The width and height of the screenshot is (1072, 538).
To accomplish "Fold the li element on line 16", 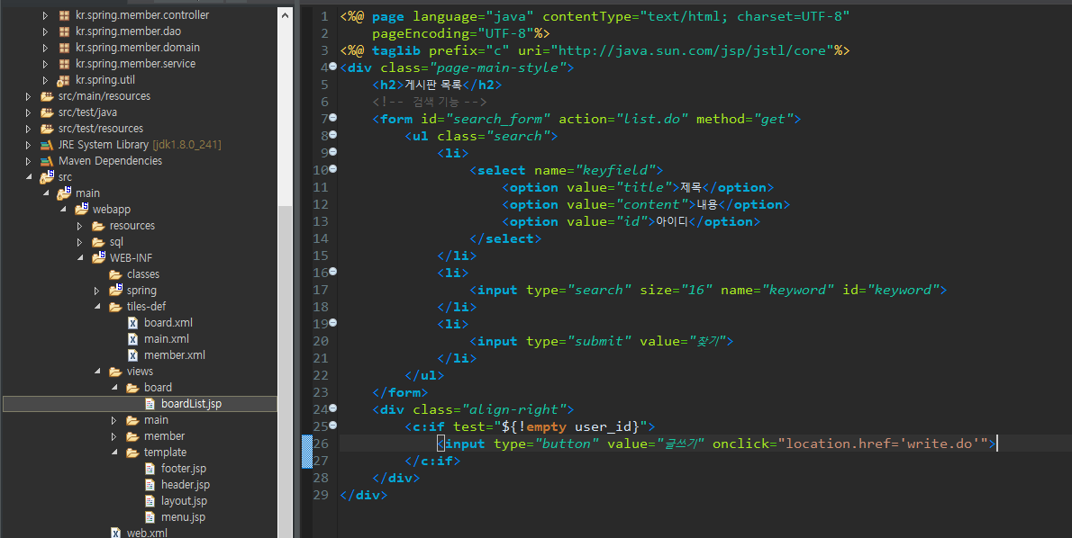I will point(333,271).
